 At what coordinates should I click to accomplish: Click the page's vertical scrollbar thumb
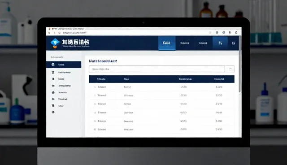(240, 65)
